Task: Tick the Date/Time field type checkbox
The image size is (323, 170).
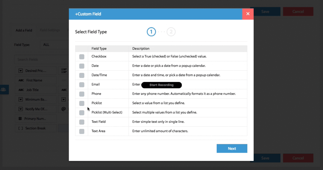Action: click(x=82, y=75)
